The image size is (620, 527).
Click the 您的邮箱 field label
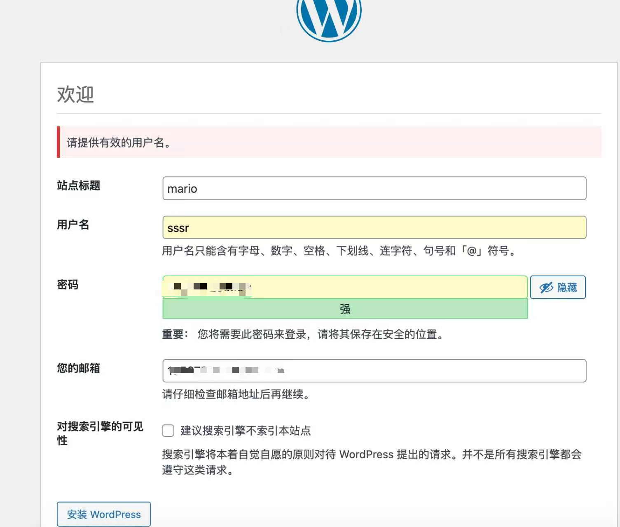tap(79, 368)
